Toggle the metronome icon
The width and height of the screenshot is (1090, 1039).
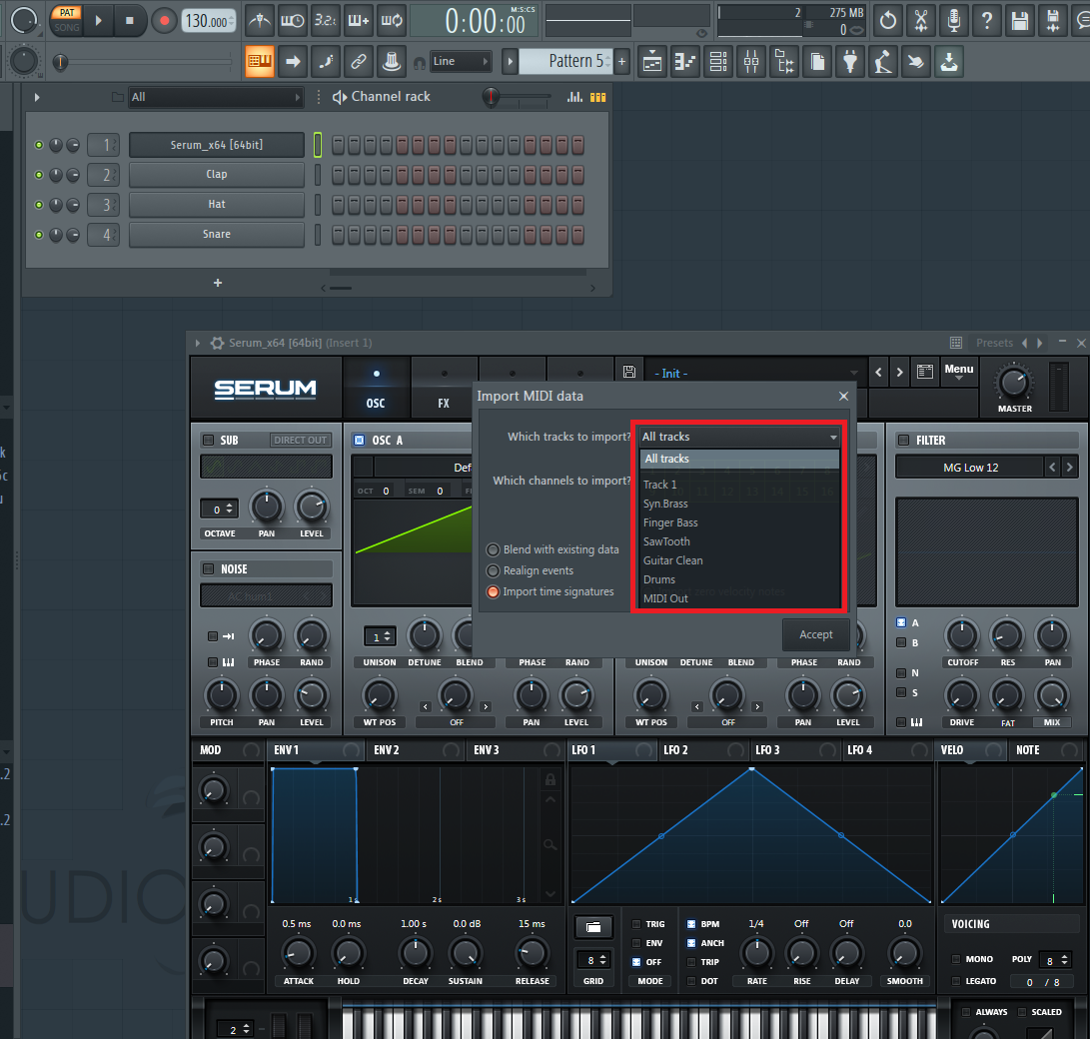point(260,21)
